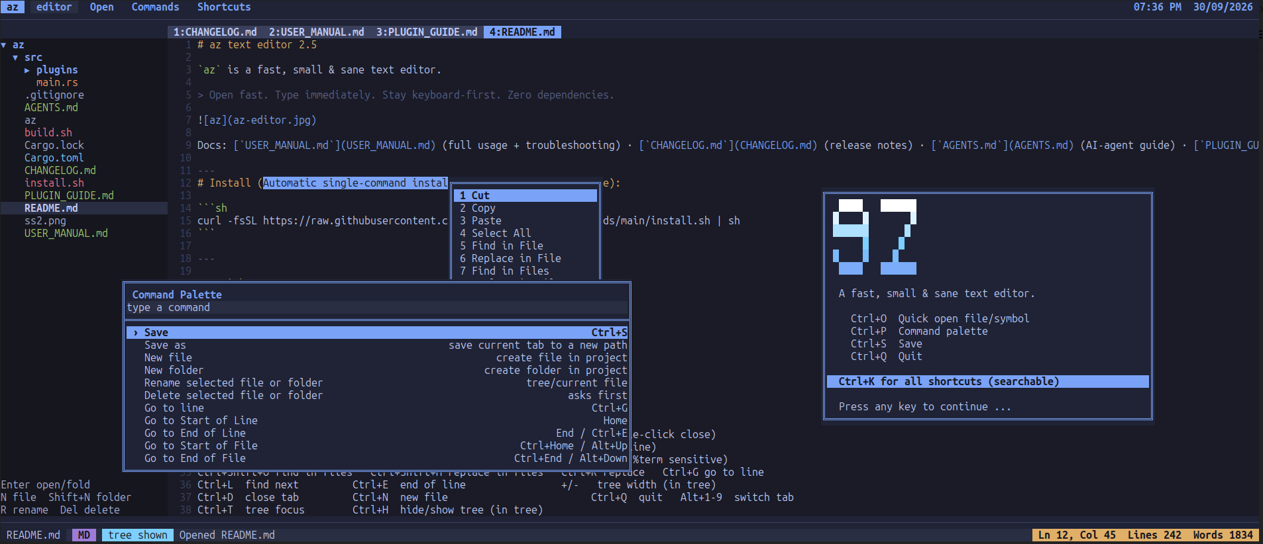The height and width of the screenshot is (544, 1263).
Task: Run 'Delete selected file or folder' command
Action: tap(377, 396)
